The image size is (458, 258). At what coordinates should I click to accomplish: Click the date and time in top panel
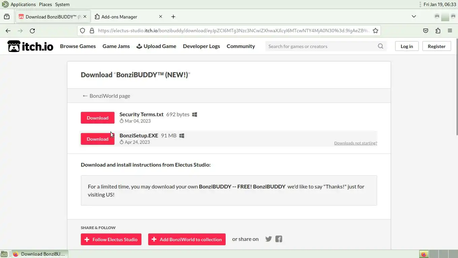[440, 4]
